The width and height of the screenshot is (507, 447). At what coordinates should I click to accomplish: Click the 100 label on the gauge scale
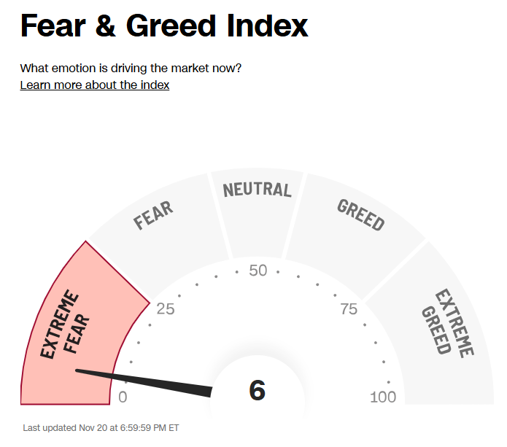point(383,397)
